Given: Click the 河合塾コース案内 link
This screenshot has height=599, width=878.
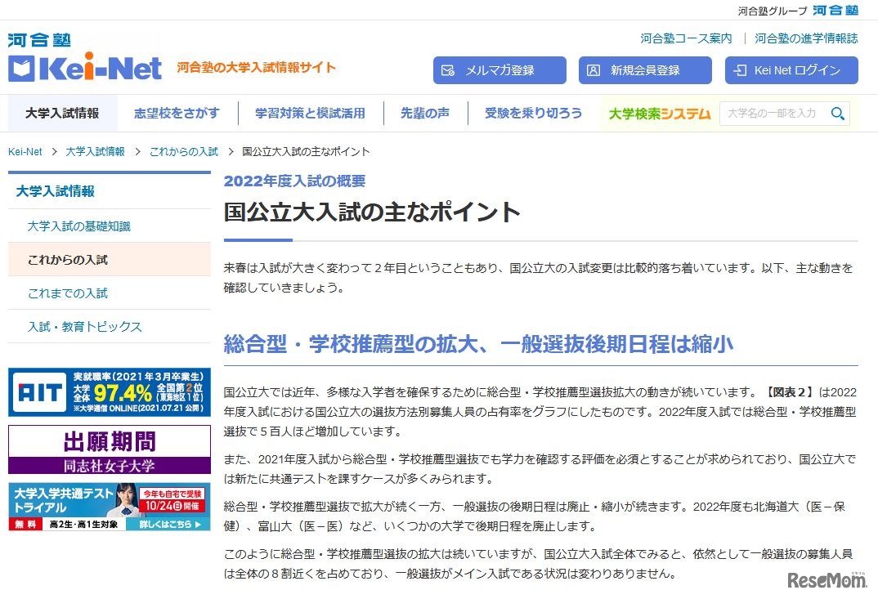Looking at the screenshot, I should click(685, 38).
